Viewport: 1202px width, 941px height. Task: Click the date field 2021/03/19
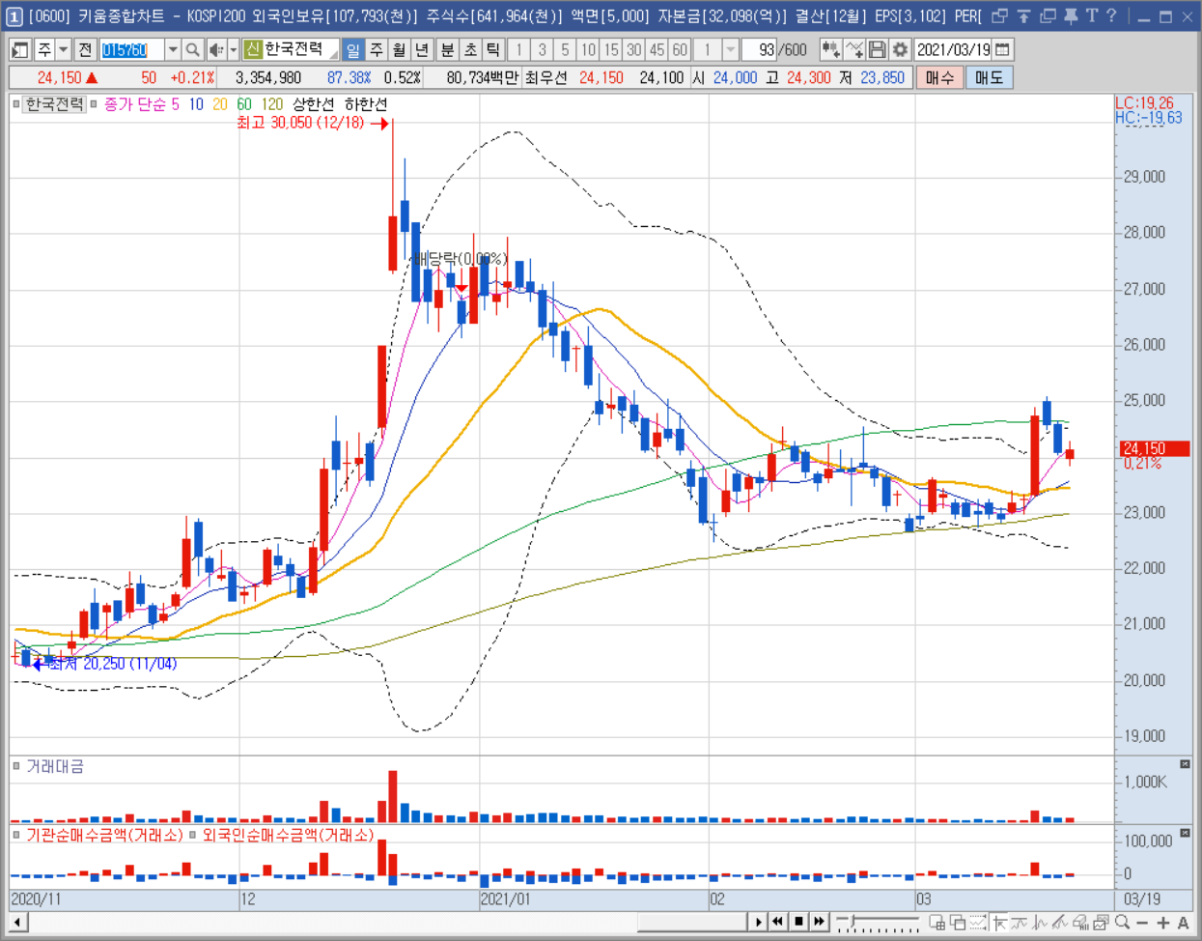point(953,49)
